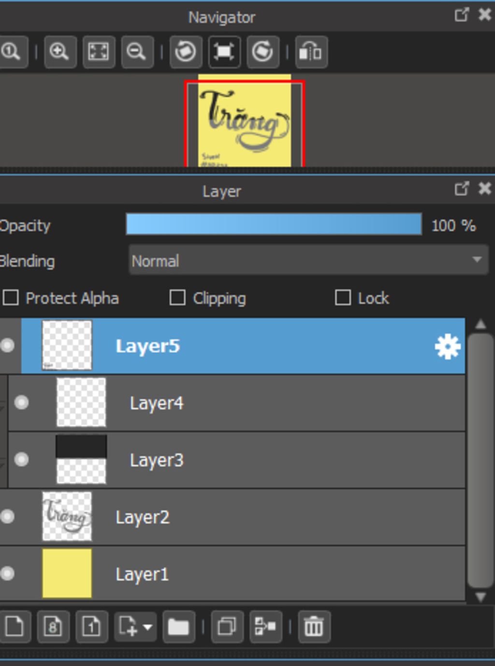Open the add-layer dropdown arrow
495x666 pixels.
147,627
